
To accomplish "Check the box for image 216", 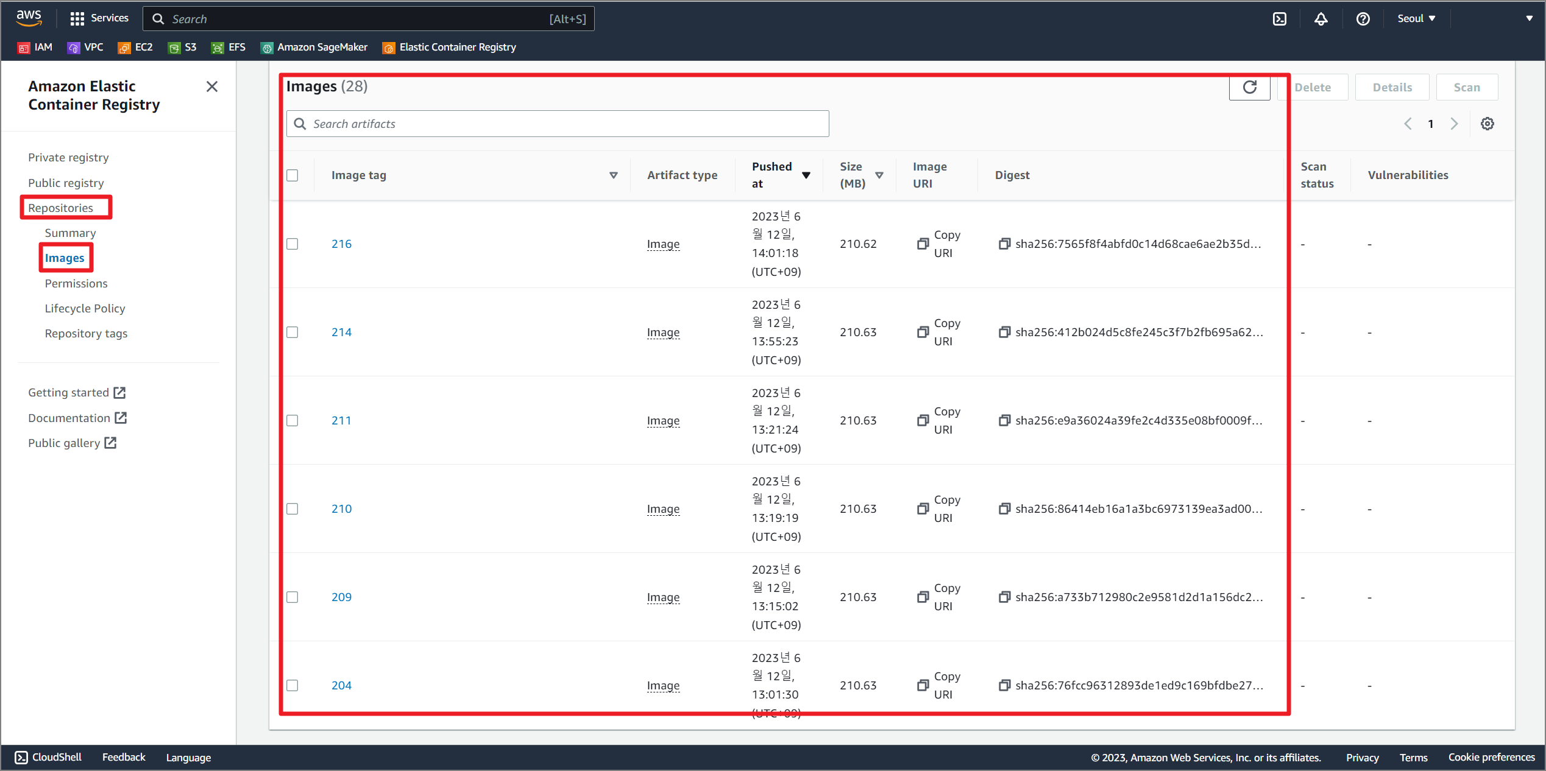I will [293, 244].
